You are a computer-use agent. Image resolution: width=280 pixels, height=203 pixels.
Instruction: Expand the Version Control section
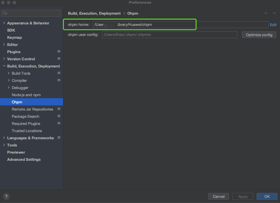(x=4, y=59)
